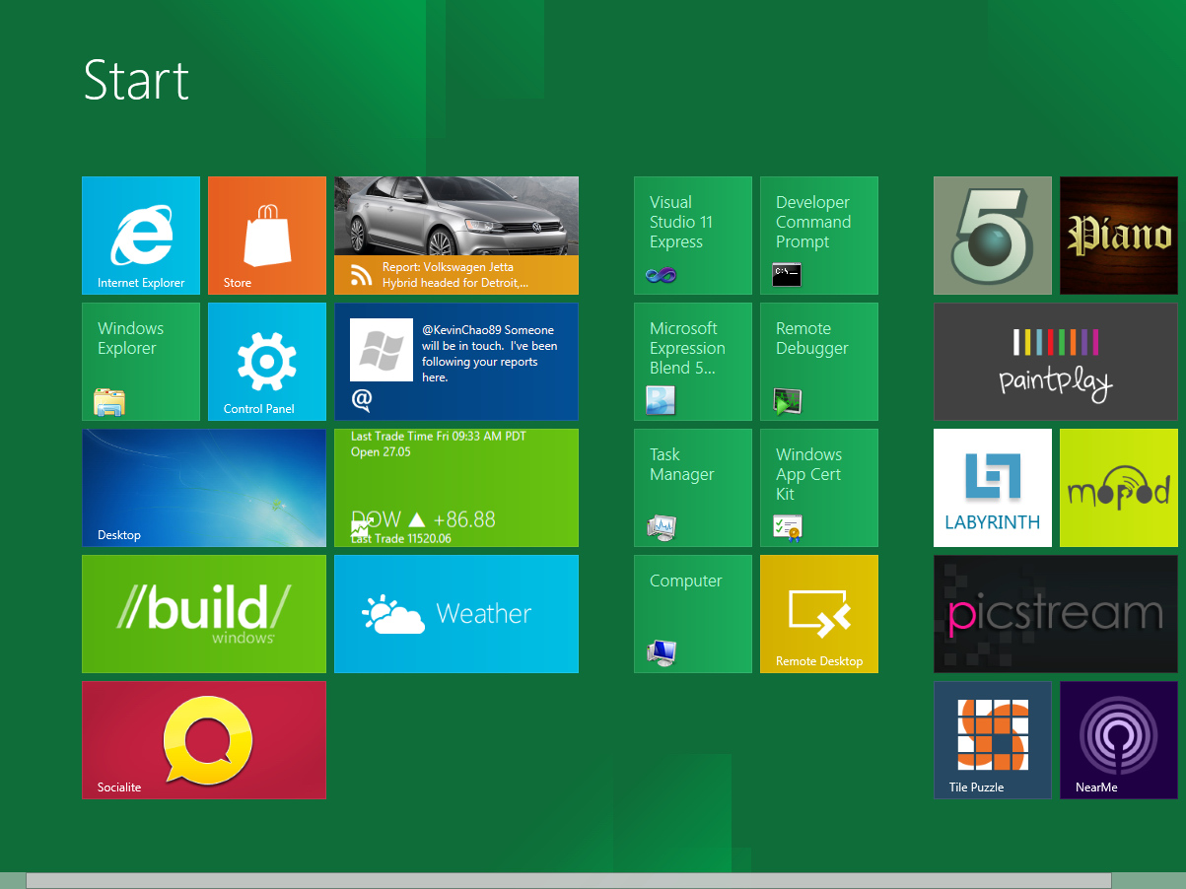Launch Windows App Cert Kit
The height and width of the screenshot is (889, 1186).
coord(819,488)
